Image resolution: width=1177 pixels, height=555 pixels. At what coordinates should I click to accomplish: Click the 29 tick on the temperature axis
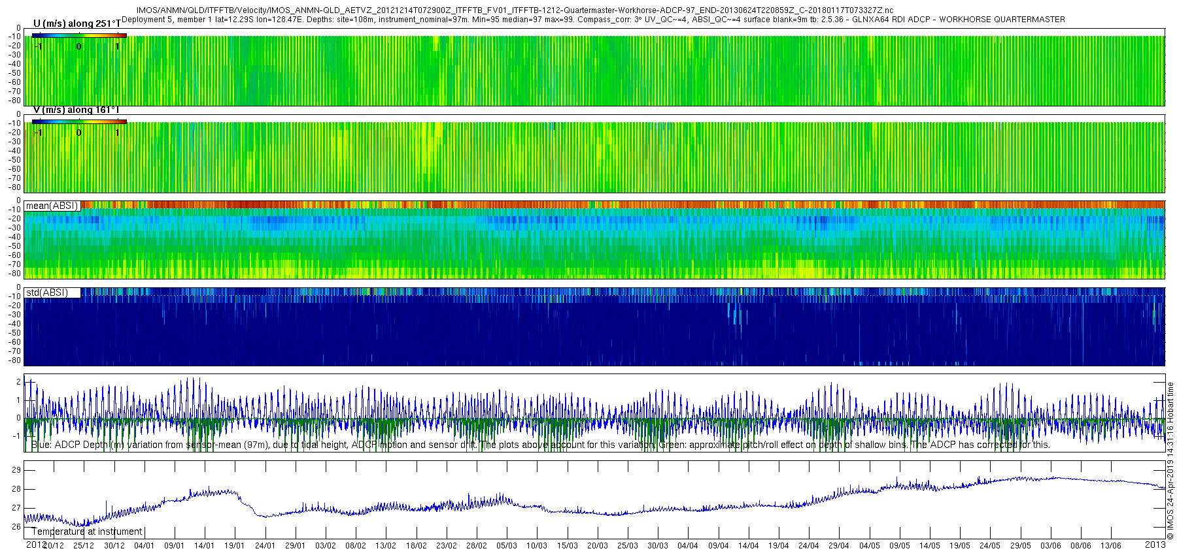[x=16, y=470]
